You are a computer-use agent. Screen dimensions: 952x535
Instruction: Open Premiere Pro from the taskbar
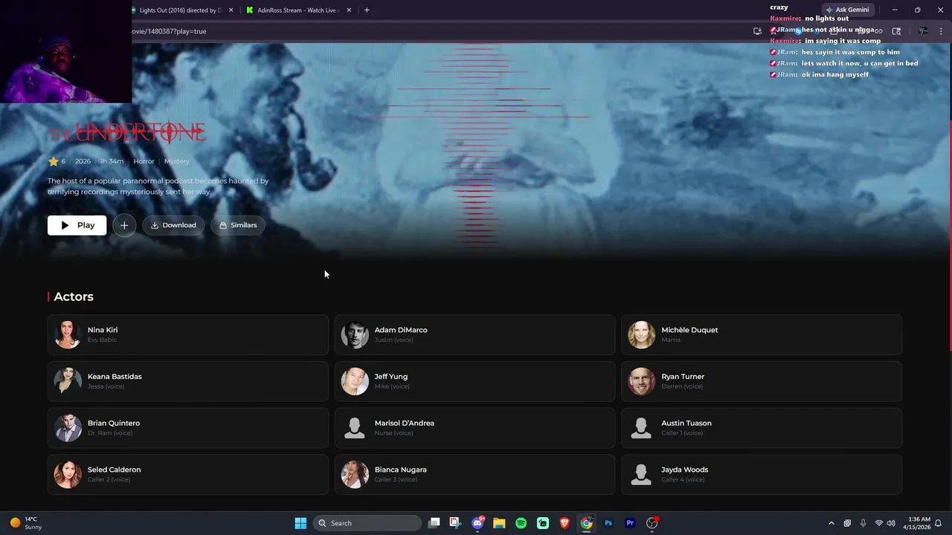[x=630, y=523]
